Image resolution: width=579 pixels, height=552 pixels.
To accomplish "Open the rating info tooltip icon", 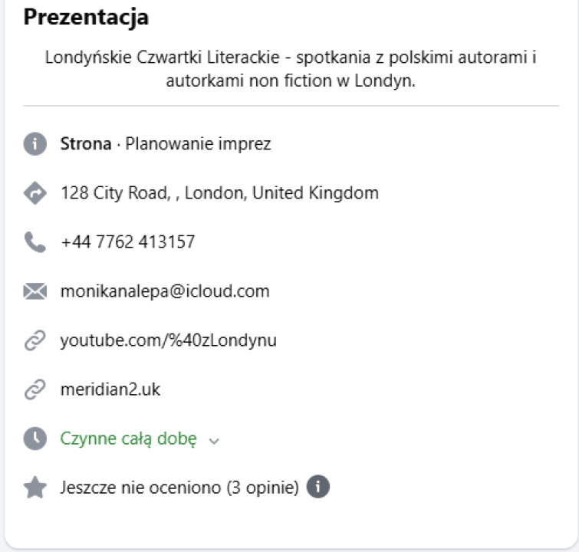I will click(x=318, y=487).
